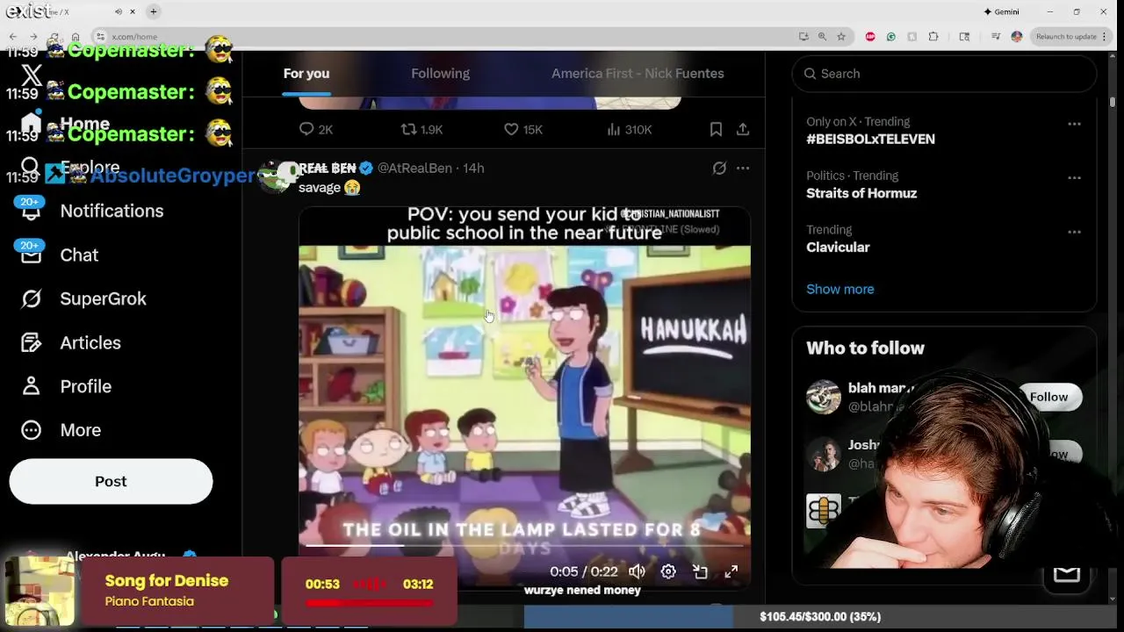1124x632 pixels.
Task: Open three-dot menu on REAL BEN tweet
Action: click(x=743, y=168)
